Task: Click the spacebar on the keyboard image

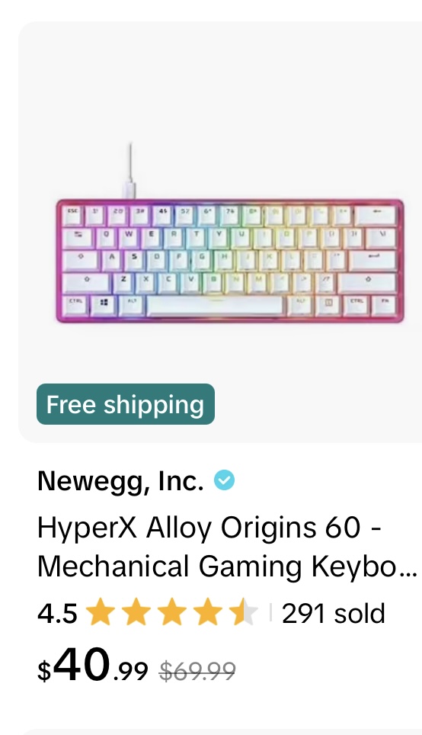Action: [x=215, y=305]
